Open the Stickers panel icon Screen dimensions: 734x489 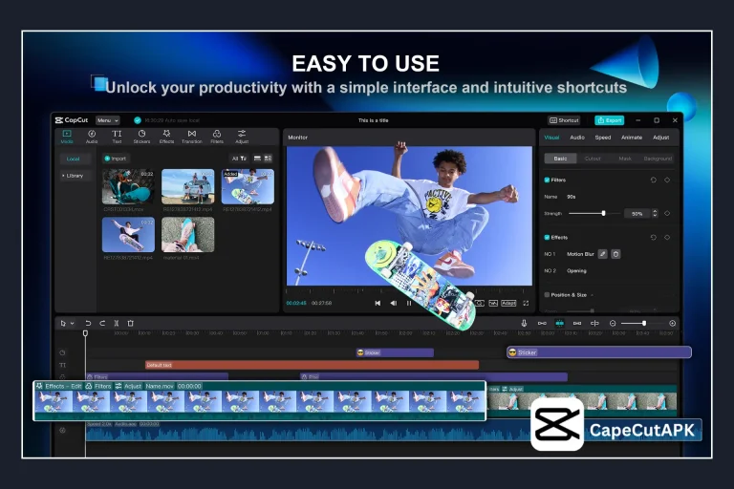(x=141, y=137)
